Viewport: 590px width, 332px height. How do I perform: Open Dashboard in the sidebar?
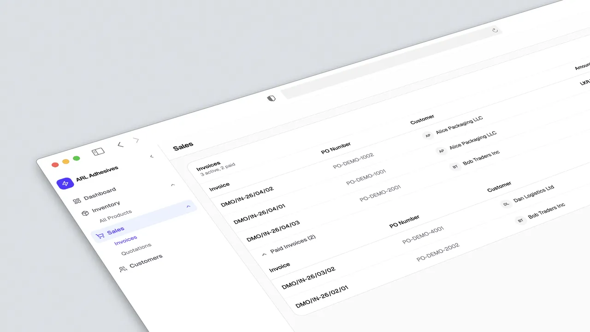pos(100,193)
